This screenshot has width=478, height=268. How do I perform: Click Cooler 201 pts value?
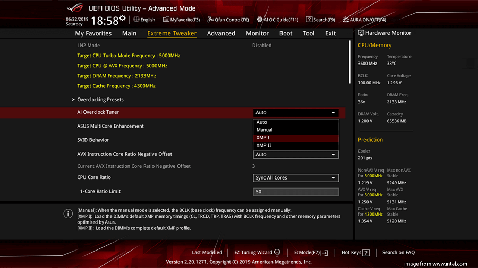(365, 158)
